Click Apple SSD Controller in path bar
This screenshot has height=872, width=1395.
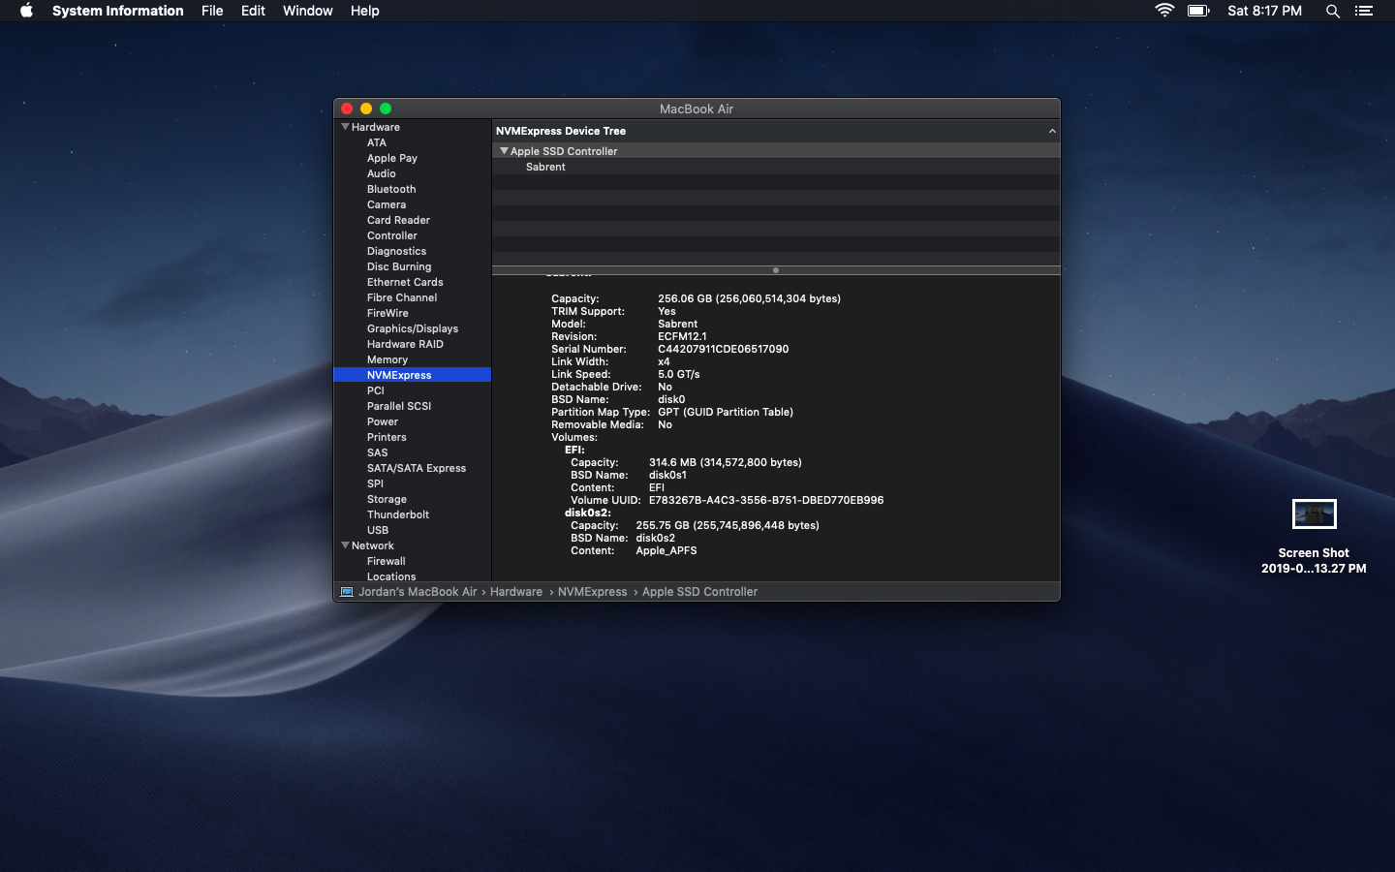tap(699, 592)
